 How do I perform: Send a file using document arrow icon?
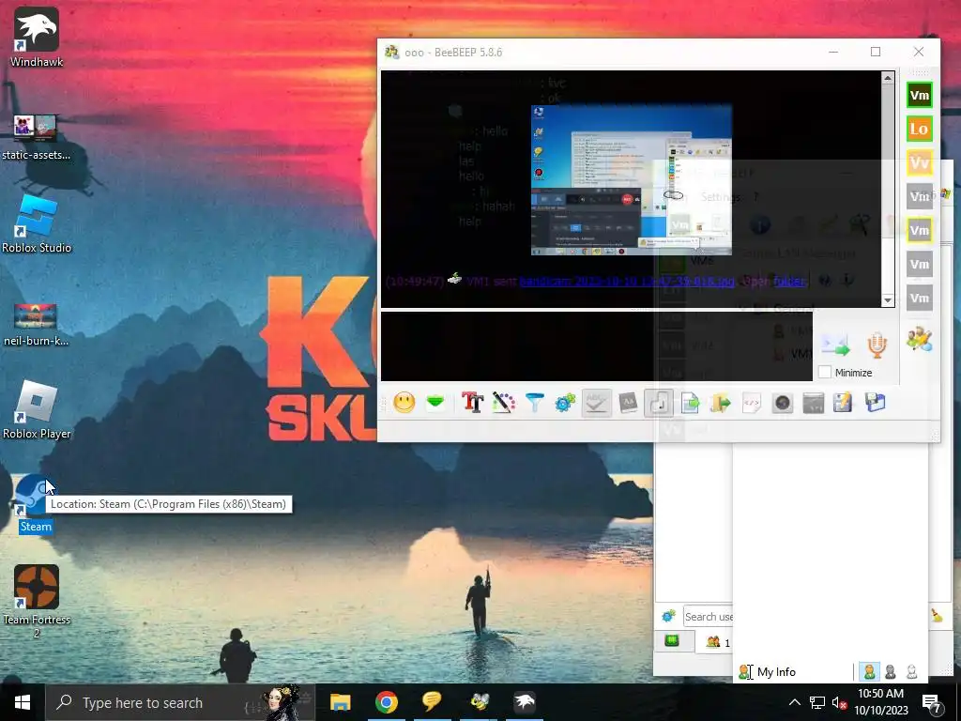pos(690,403)
